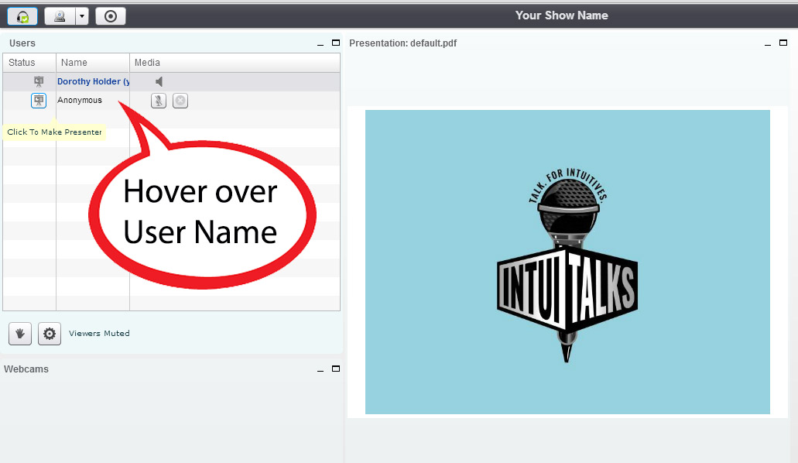Maximize the Webcams panel

point(336,369)
